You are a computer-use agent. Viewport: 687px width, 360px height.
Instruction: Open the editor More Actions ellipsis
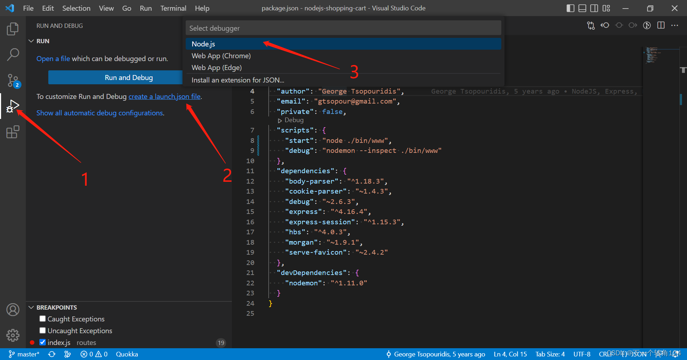click(x=675, y=25)
